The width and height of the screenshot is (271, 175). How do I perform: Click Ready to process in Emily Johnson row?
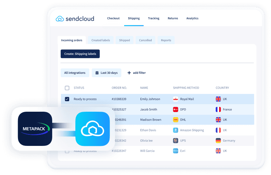tap(85, 99)
